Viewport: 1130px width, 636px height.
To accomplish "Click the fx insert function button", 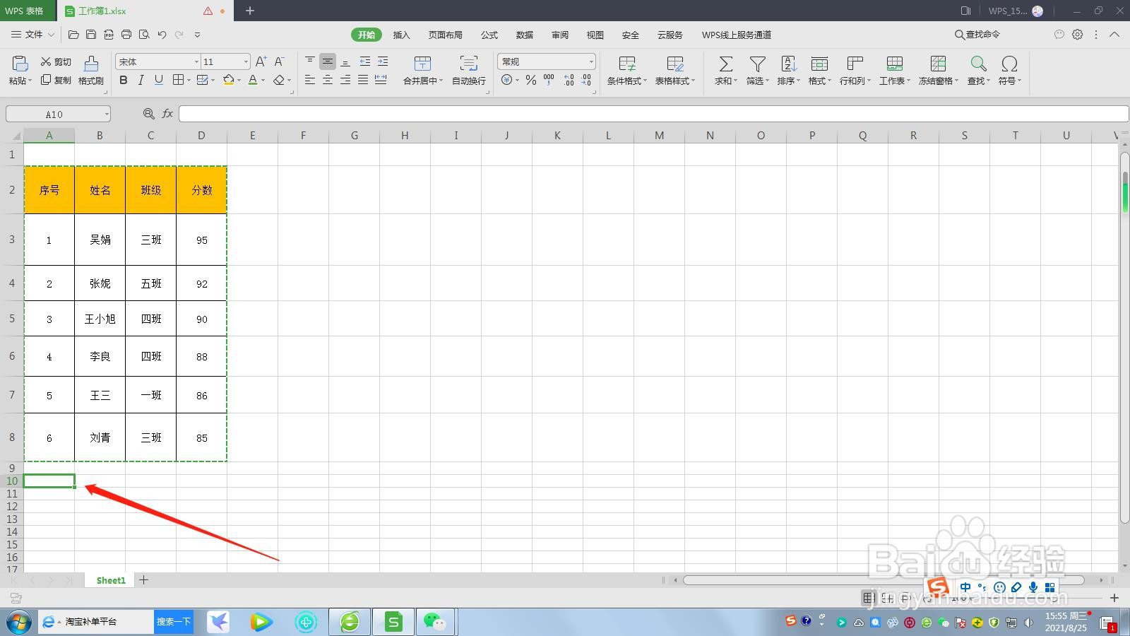I will pyautogui.click(x=167, y=114).
